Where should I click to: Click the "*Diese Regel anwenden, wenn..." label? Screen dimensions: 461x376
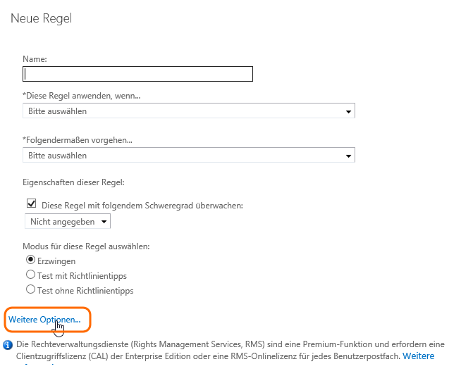[x=82, y=96]
